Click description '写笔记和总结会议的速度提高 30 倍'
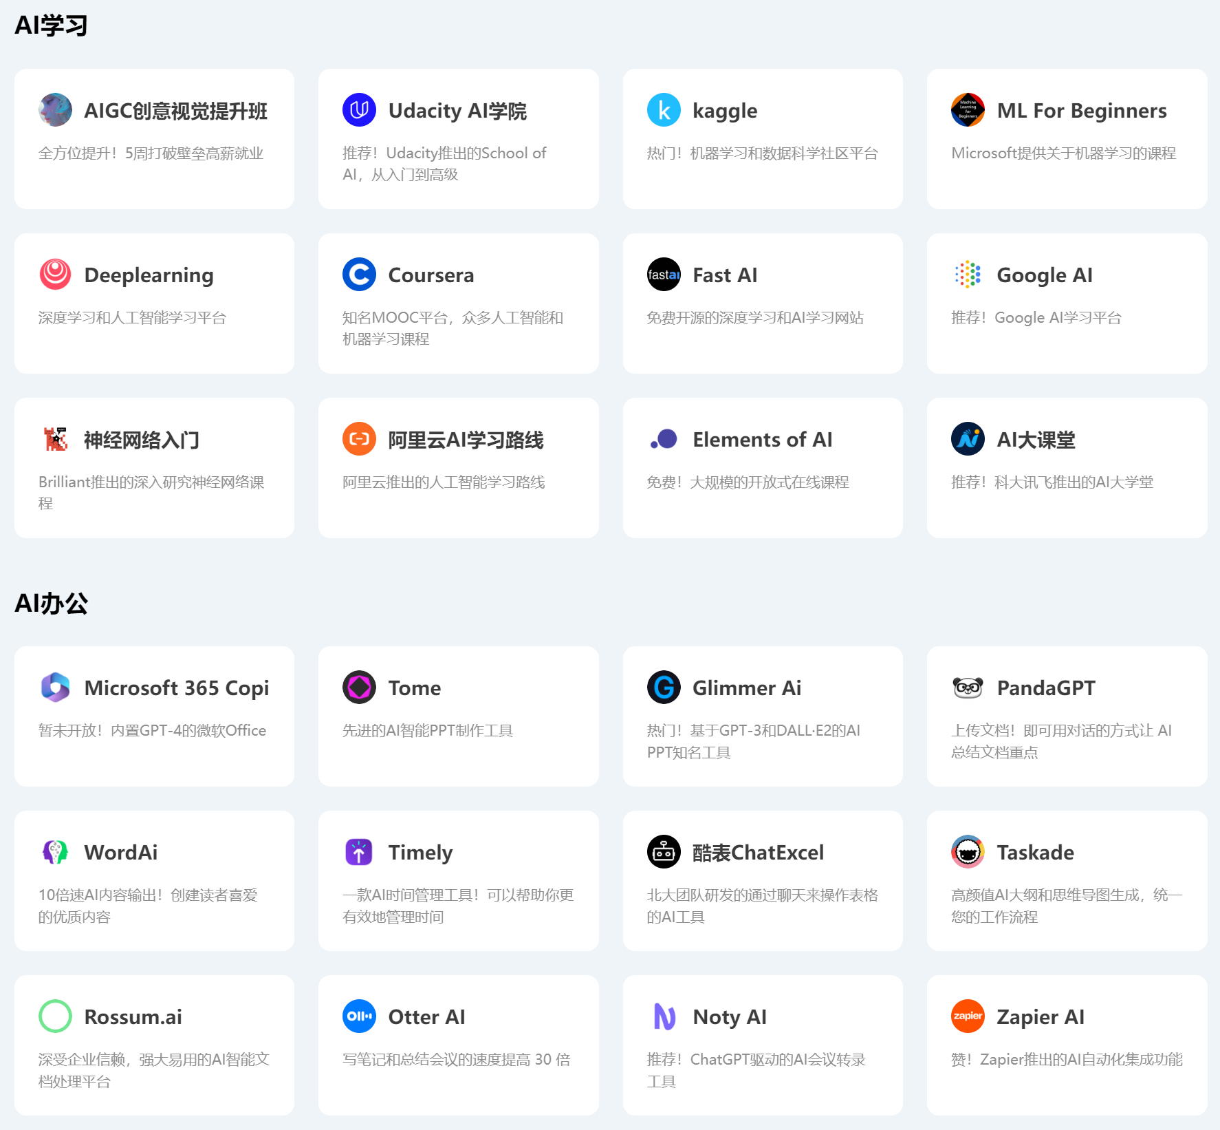This screenshot has height=1130, width=1220. click(457, 1060)
